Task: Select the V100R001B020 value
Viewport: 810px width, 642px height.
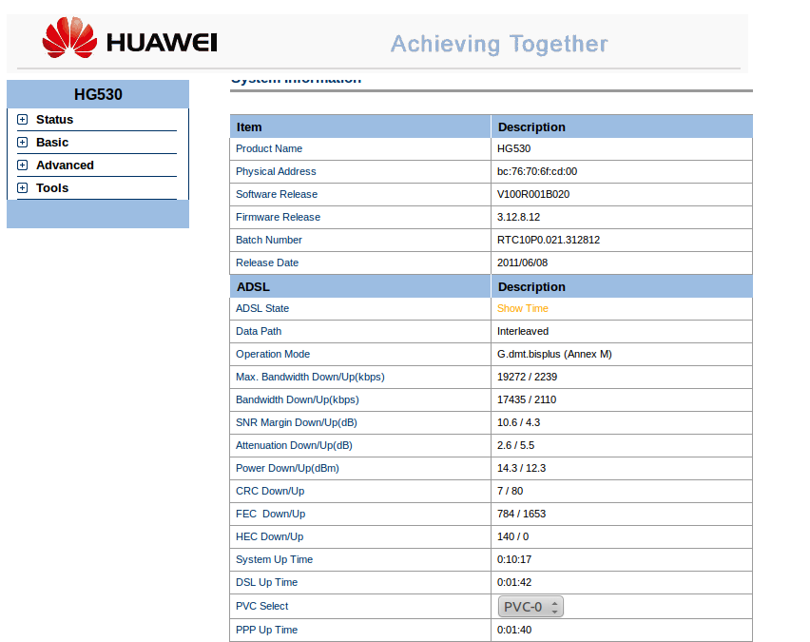Action: pos(533,194)
